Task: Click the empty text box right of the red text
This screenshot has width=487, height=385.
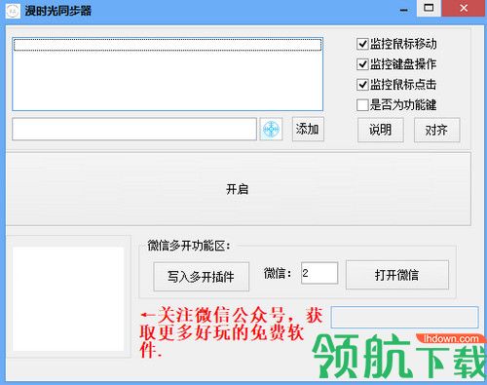Action: [x=404, y=317]
